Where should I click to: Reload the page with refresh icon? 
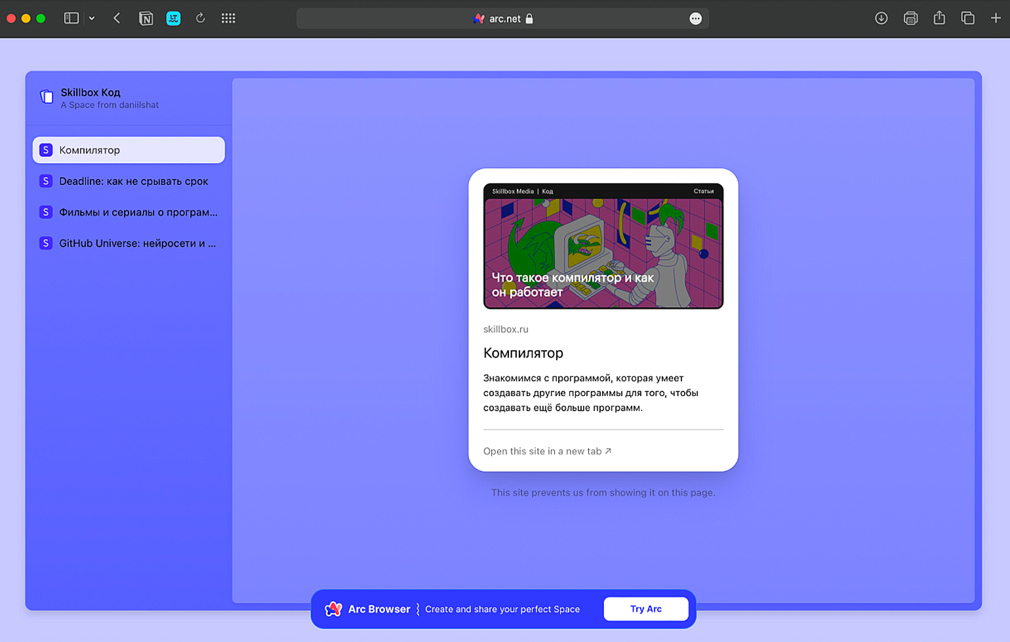tap(201, 18)
